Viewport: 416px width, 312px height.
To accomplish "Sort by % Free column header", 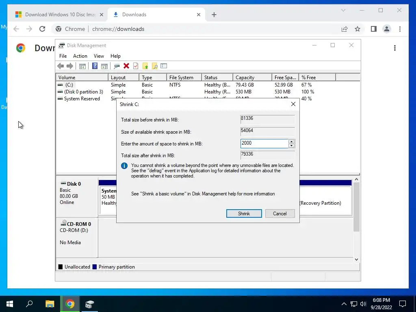I will pos(317,78).
